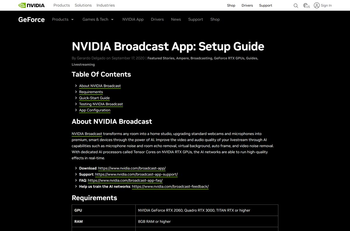The image size is (350, 231).
Task: Click 'NVIDIA GeForce RTX 2060' requirement cell
Action: click(x=207, y=210)
